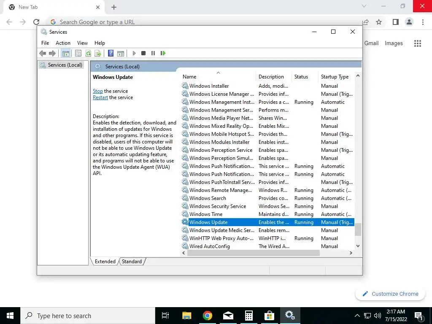Select Windows License Manager service row
The height and width of the screenshot is (324, 432).
pyautogui.click(x=268, y=94)
